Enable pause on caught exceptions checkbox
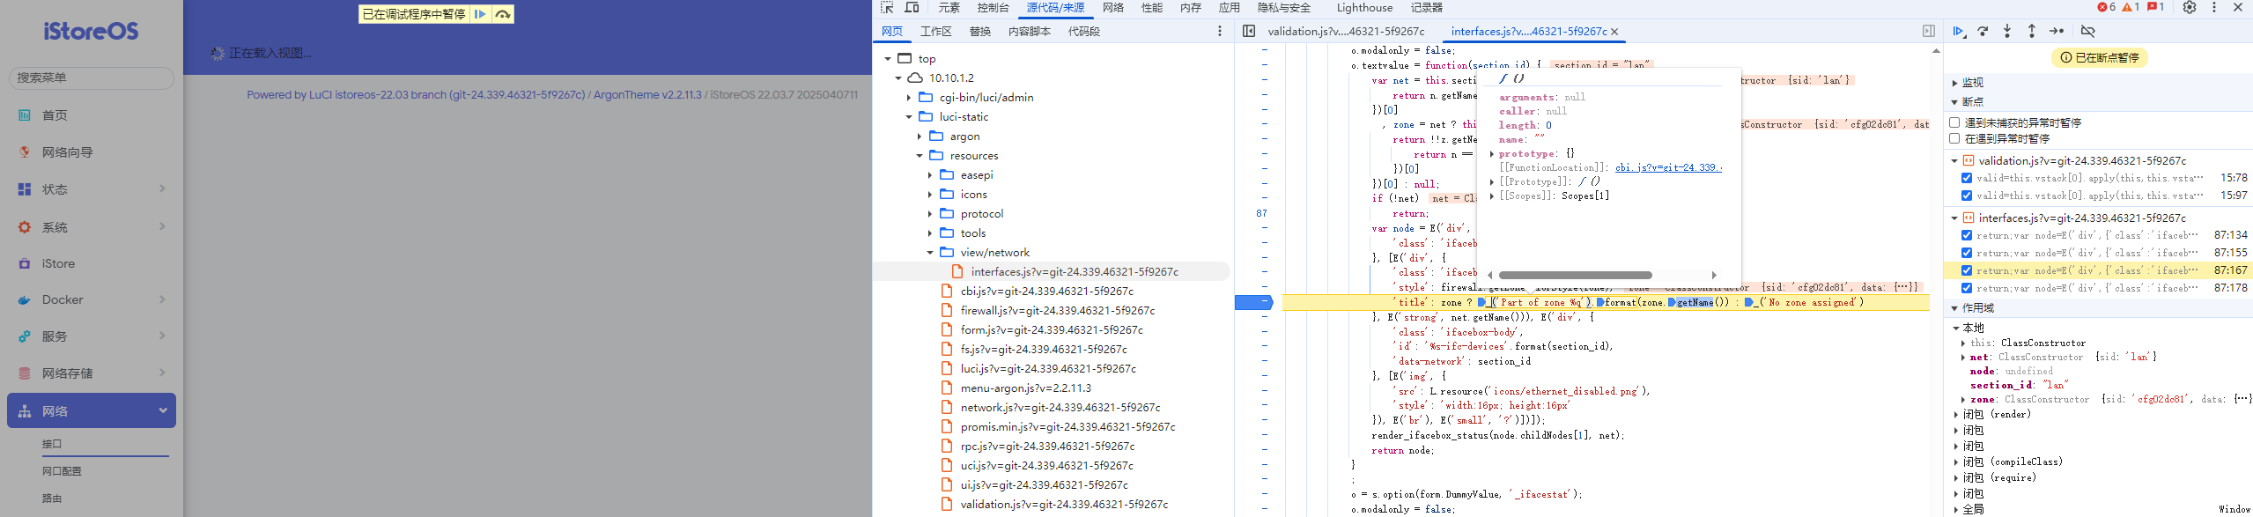The height and width of the screenshot is (517, 2253). point(1954,138)
